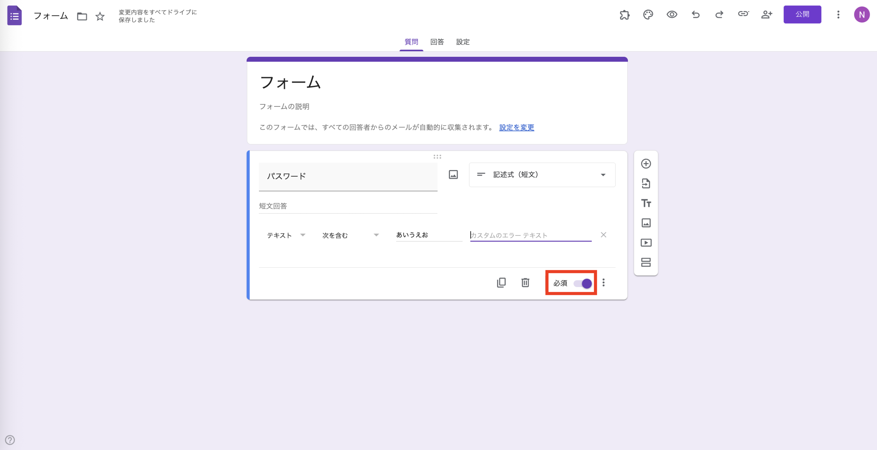The height and width of the screenshot is (450, 877).
Task: Click the カスタムのエラーテキスト input field
Action: 530,235
